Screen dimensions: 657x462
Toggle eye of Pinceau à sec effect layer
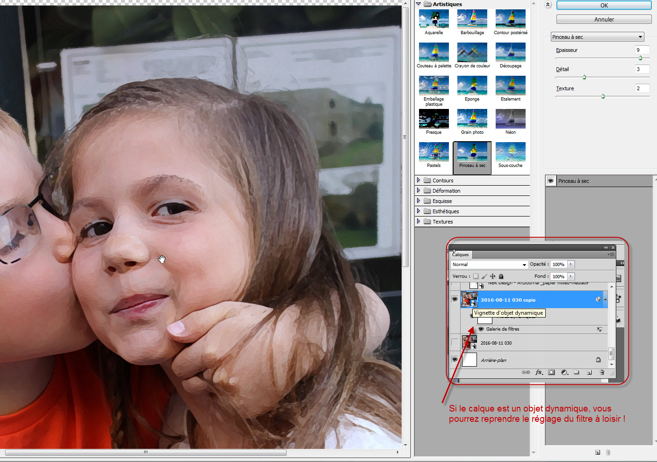[551, 181]
